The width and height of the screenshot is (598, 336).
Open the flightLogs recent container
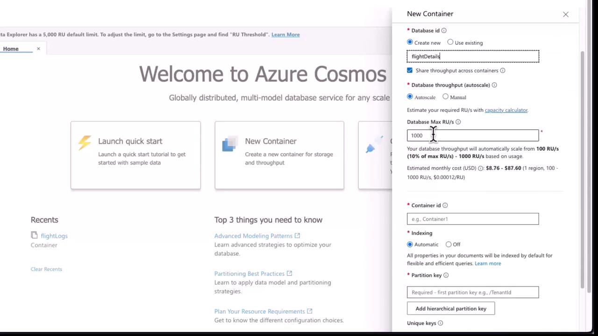54,236
